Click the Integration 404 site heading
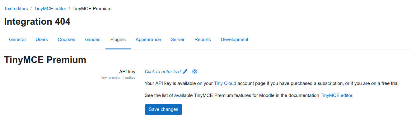The height and width of the screenshot is (126, 411). [37, 22]
